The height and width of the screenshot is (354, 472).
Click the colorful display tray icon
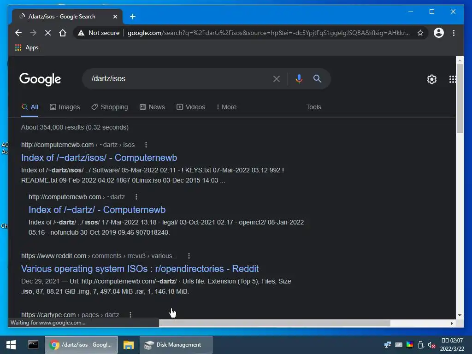pyautogui.click(x=410, y=345)
